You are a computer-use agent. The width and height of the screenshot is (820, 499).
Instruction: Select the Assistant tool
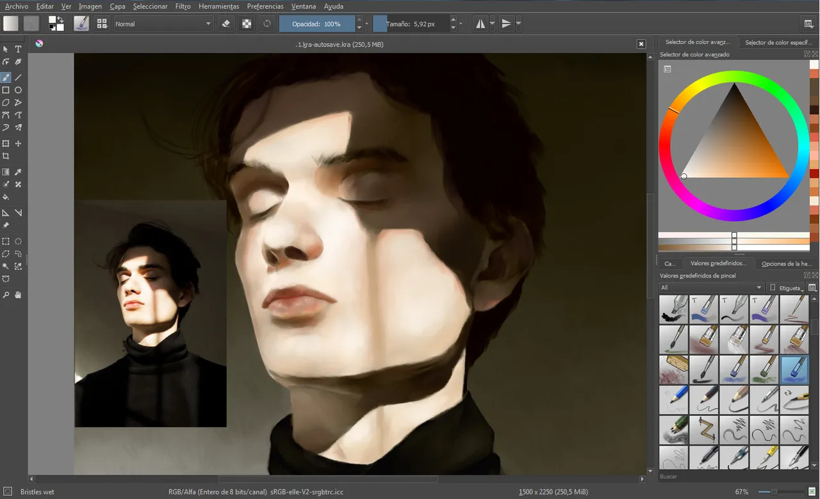coord(6,213)
